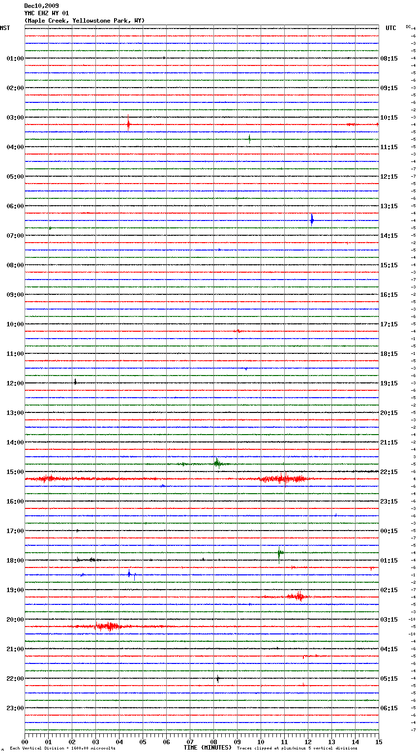Select the '02:00' MST time label
Viewport: 418px width, 755px height.
(x=15, y=88)
